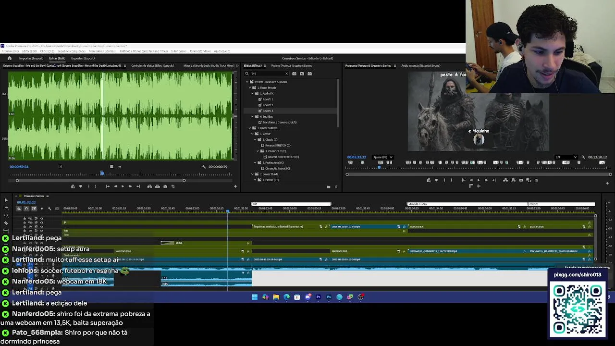Viewport: 615px width, 346px height.
Task: Create new custom bin in Effects panel
Action: point(328,186)
